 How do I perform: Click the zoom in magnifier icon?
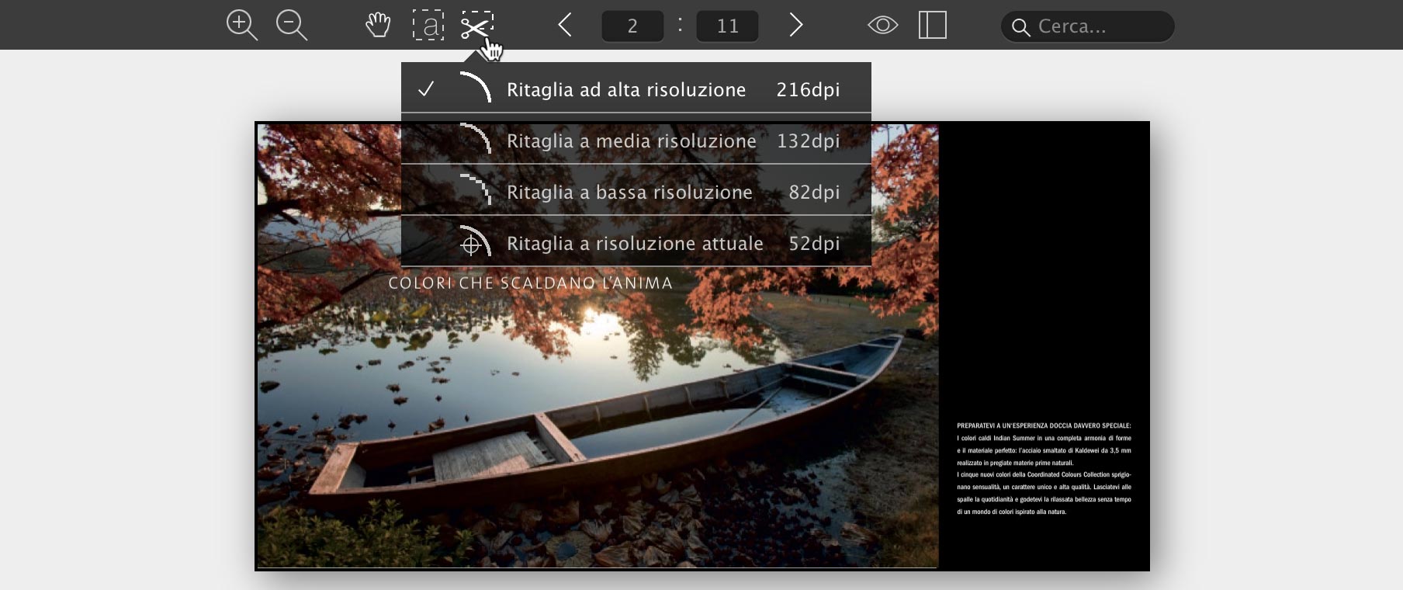(241, 25)
